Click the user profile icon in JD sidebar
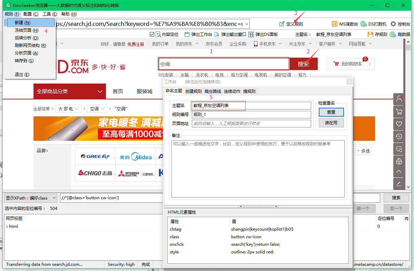This screenshot has width=414, height=271. pos(399,99)
